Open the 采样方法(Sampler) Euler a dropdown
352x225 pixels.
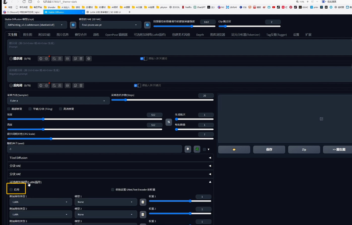point(58,101)
